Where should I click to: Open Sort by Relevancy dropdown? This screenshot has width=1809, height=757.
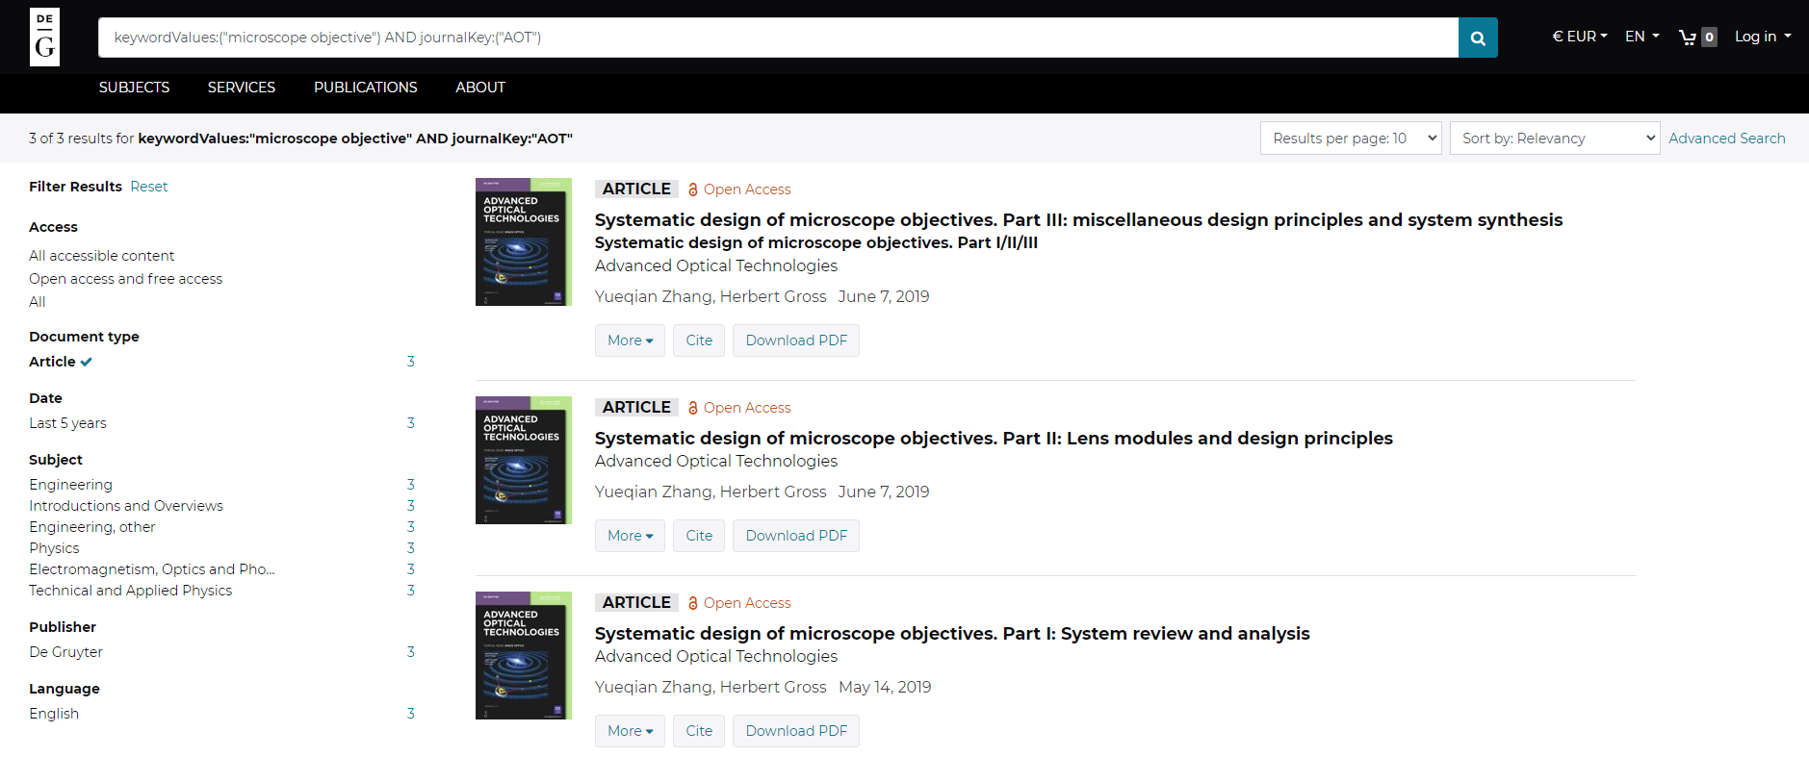(x=1555, y=139)
